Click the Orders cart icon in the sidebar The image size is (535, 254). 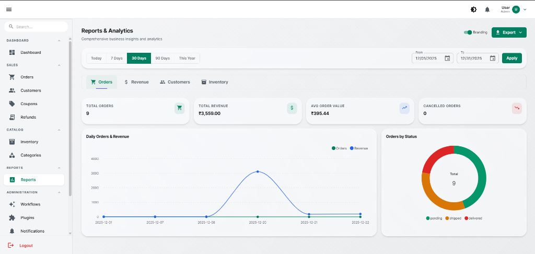[x=12, y=77]
